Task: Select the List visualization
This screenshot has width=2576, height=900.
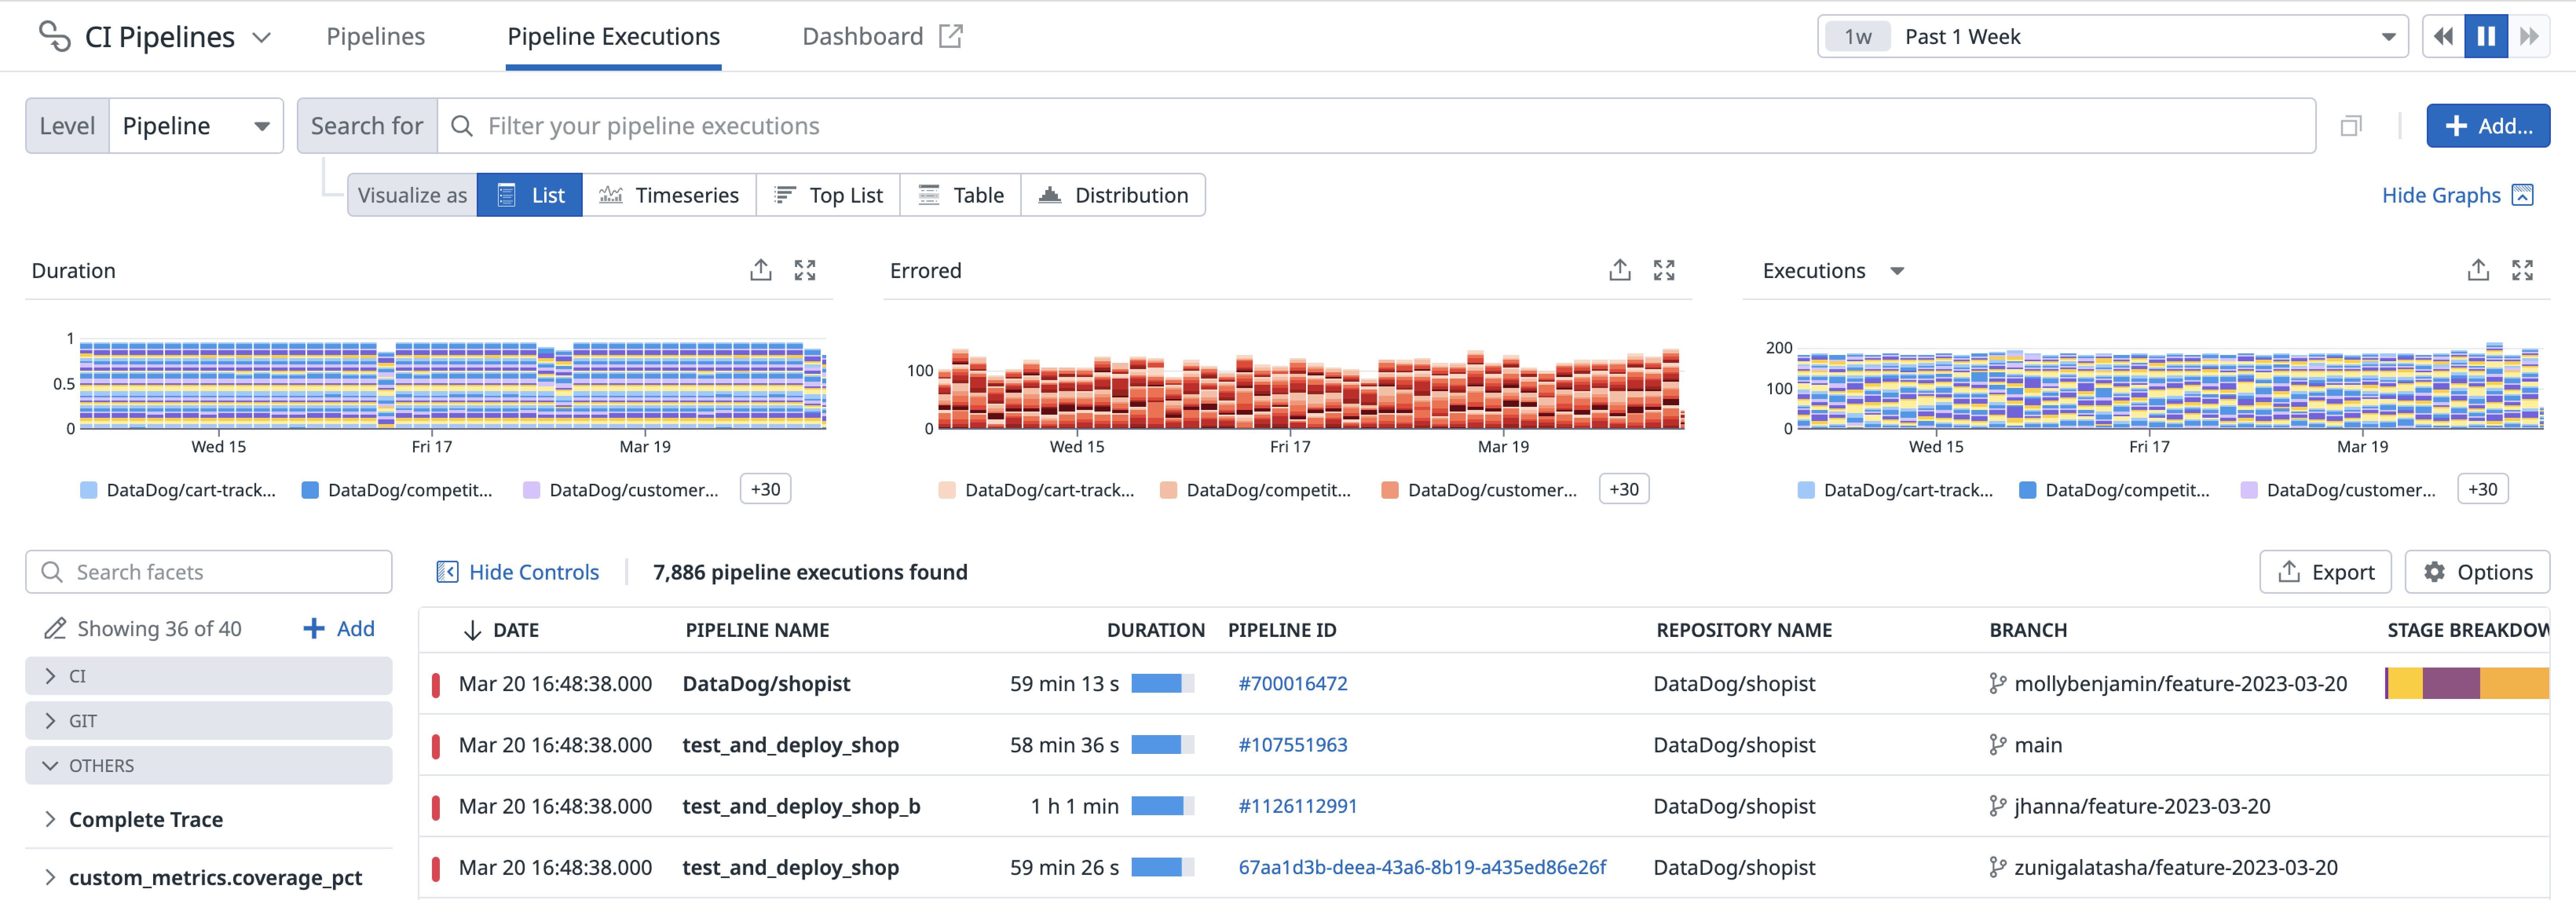Action: 530,195
